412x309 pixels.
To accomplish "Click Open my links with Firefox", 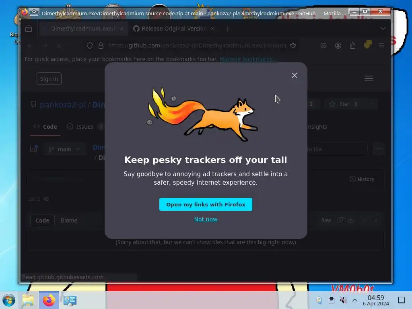I will tap(206, 204).
